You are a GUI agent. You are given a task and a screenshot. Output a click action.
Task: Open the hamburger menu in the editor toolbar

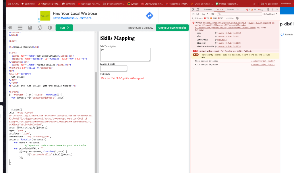coord(20,28)
